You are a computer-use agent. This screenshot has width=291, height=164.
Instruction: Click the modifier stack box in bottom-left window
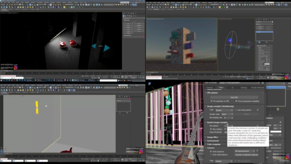[123, 106]
